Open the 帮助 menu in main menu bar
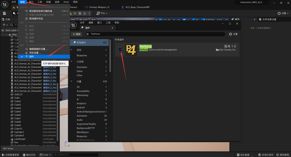Screen dimensions: 291x157 click(x=75, y=2)
